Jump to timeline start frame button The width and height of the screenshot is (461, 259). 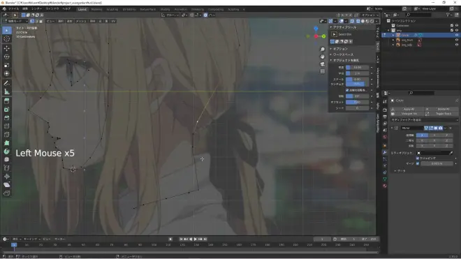[x=181, y=239]
